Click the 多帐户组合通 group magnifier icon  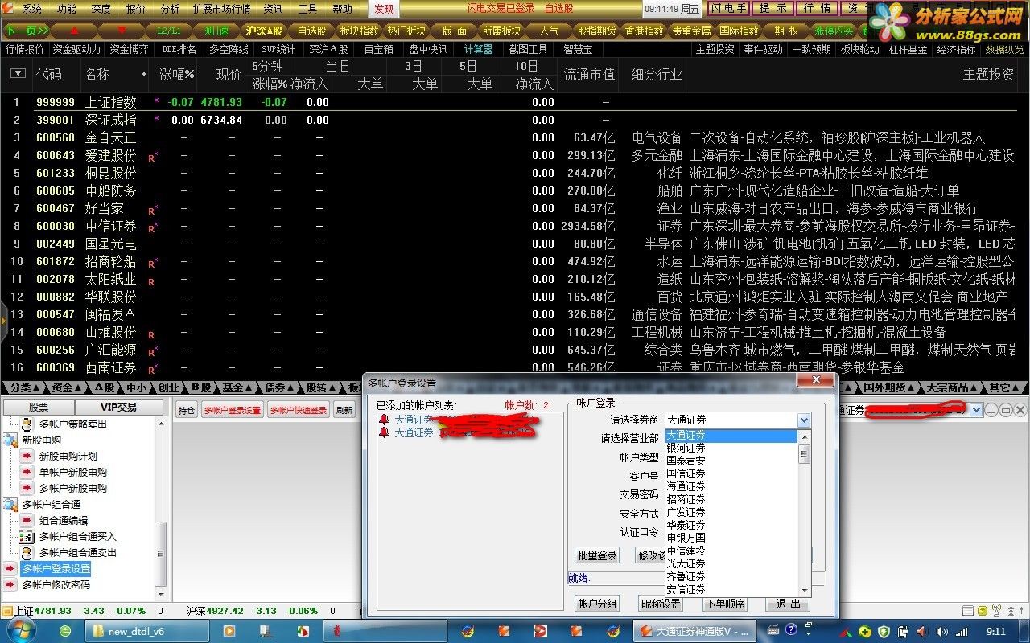[x=10, y=504]
